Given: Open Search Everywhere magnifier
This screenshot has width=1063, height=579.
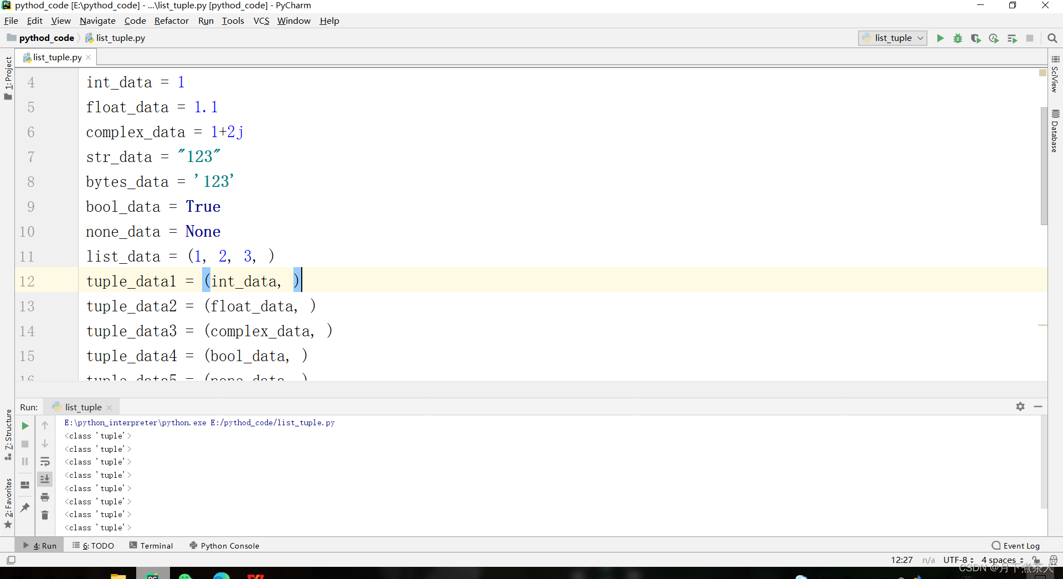Looking at the screenshot, I should [x=1052, y=38].
